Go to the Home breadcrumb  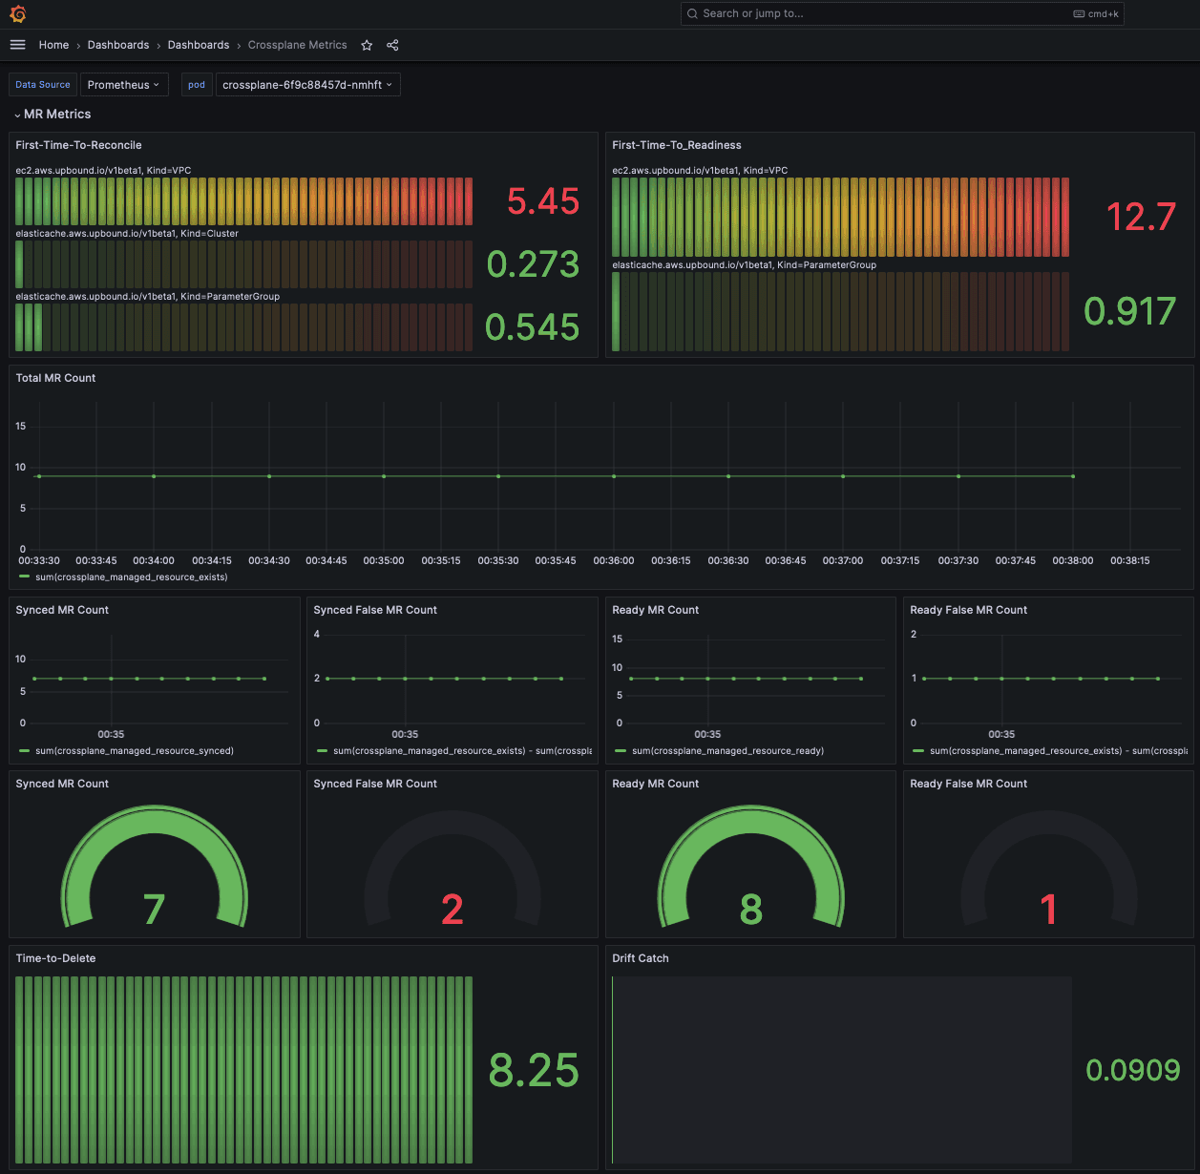click(53, 45)
